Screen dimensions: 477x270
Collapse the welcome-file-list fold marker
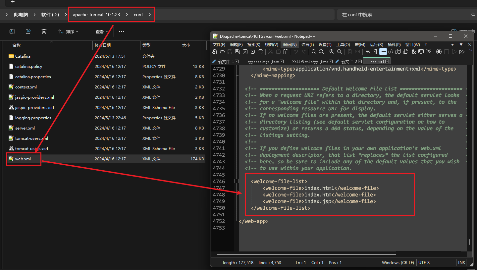point(236,181)
